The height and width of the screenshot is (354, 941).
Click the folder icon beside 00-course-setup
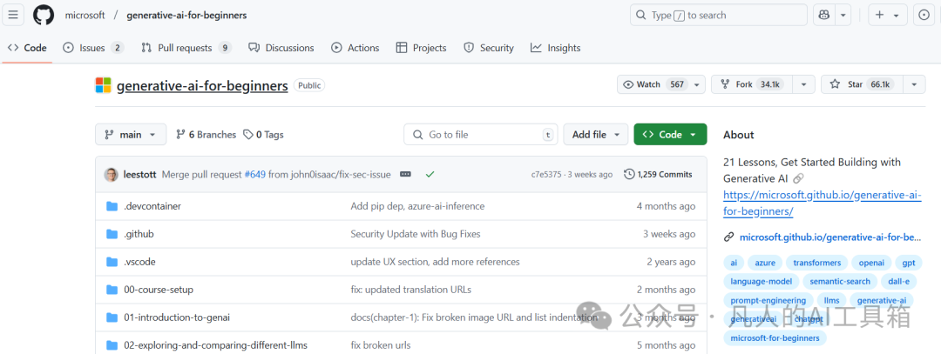pyautogui.click(x=112, y=290)
